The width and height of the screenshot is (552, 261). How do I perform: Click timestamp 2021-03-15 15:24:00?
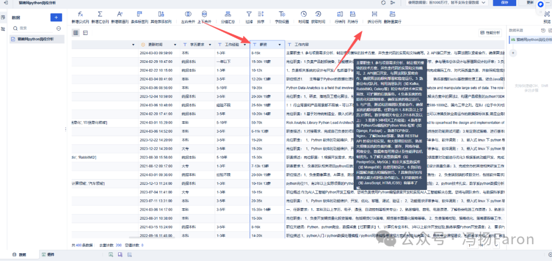coord(155,227)
